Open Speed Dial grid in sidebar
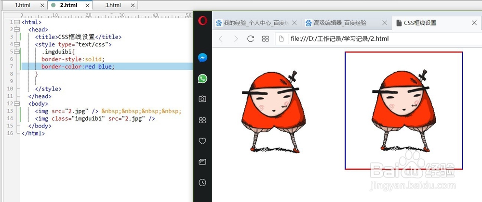 [202, 120]
